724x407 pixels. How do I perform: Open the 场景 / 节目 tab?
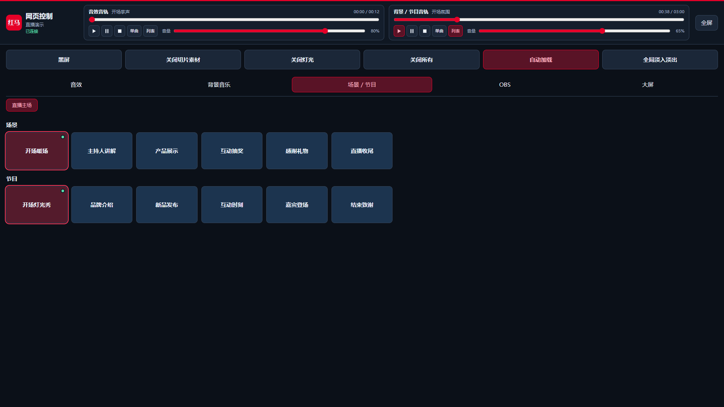[x=362, y=85]
